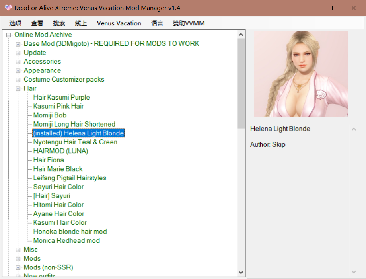Click the mod tree scrollbar thumb
The height and width of the screenshot is (279, 366).
[x=241, y=84]
